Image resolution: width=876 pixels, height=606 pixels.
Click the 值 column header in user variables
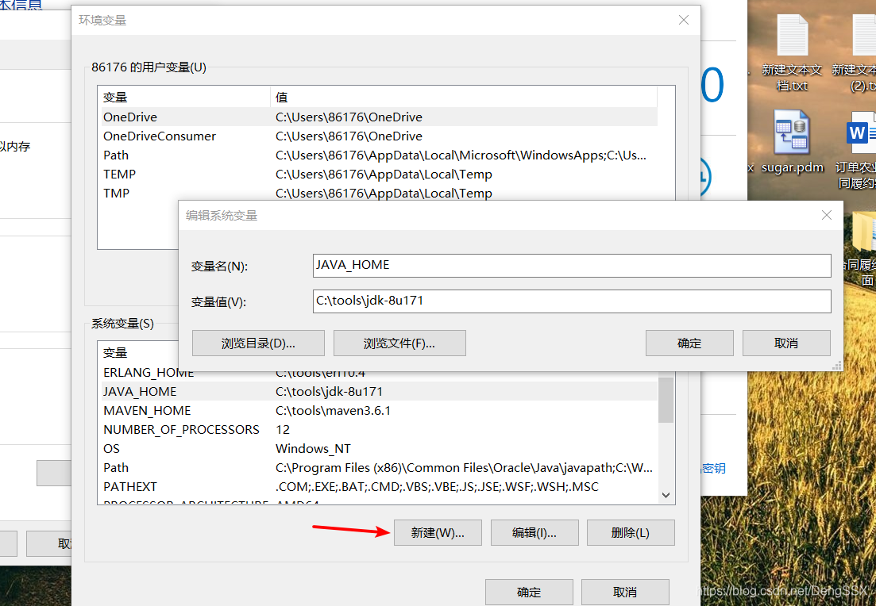pyautogui.click(x=464, y=97)
